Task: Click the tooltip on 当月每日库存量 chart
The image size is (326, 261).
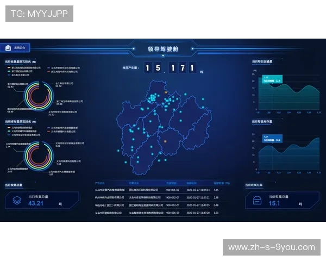Action: tap(272, 138)
